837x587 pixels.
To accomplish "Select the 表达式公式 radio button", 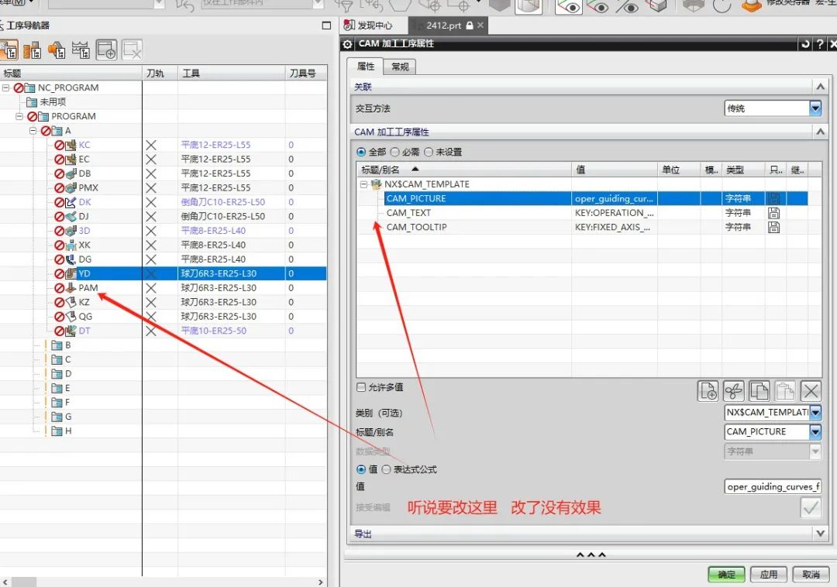I will [386, 469].
